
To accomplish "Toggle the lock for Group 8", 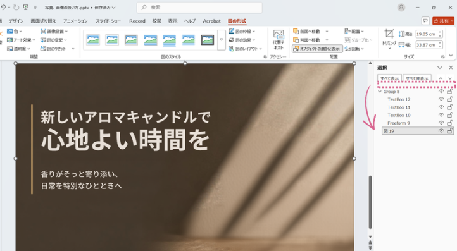I will click(x=449, y=92).
